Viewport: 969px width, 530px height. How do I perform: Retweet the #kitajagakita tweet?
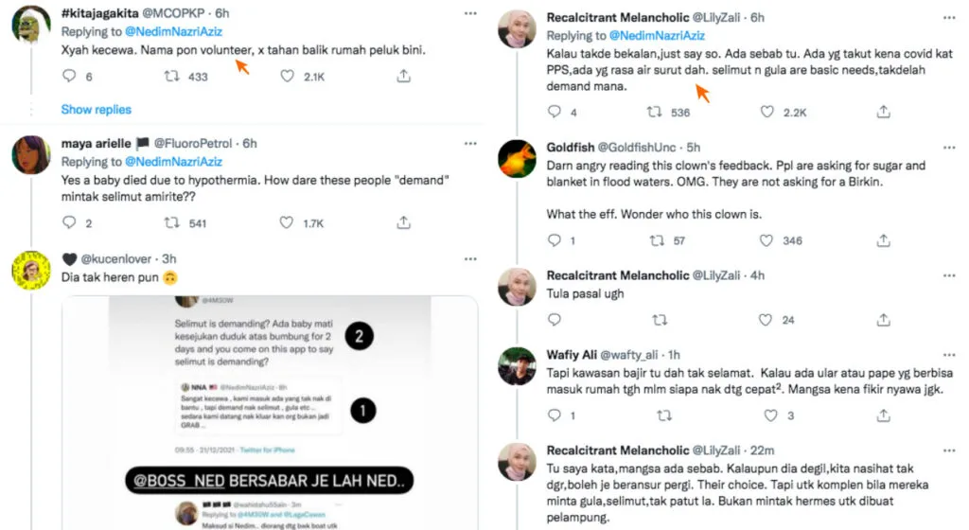[x=171, y=77]
